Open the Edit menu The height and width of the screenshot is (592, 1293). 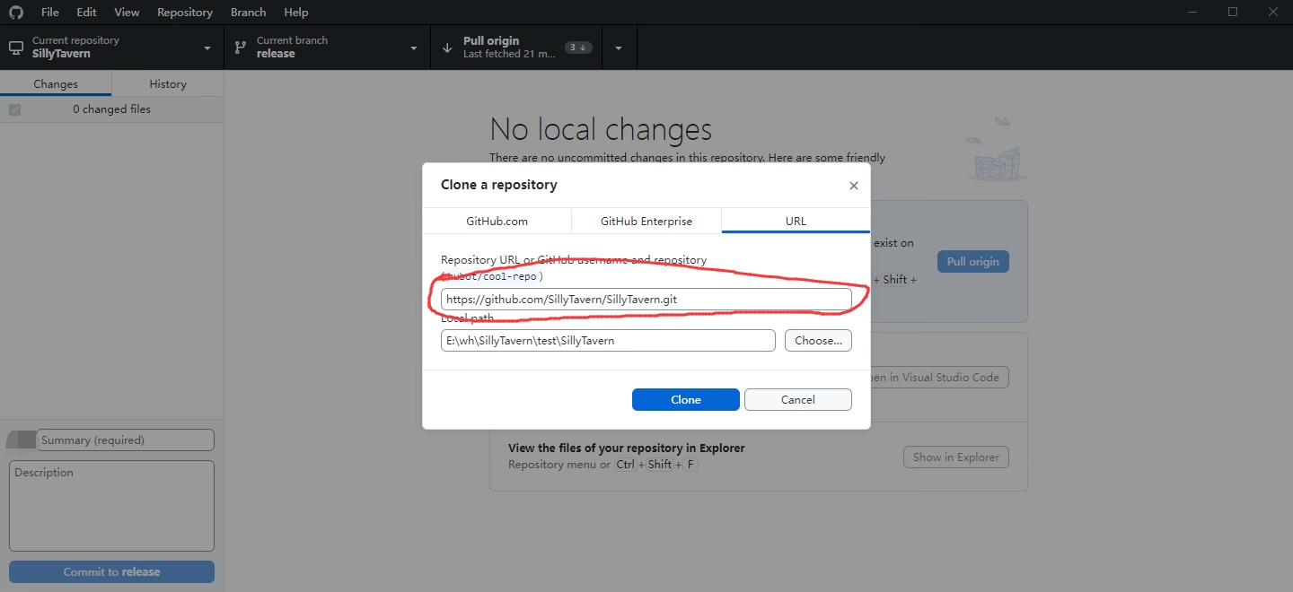point(86,13)
